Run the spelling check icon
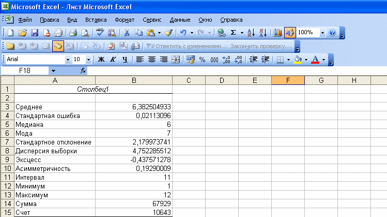The height and width of the screenshot is (217, 387). [100, 33]
